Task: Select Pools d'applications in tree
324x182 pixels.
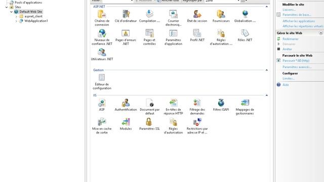Action: (28, 3)
